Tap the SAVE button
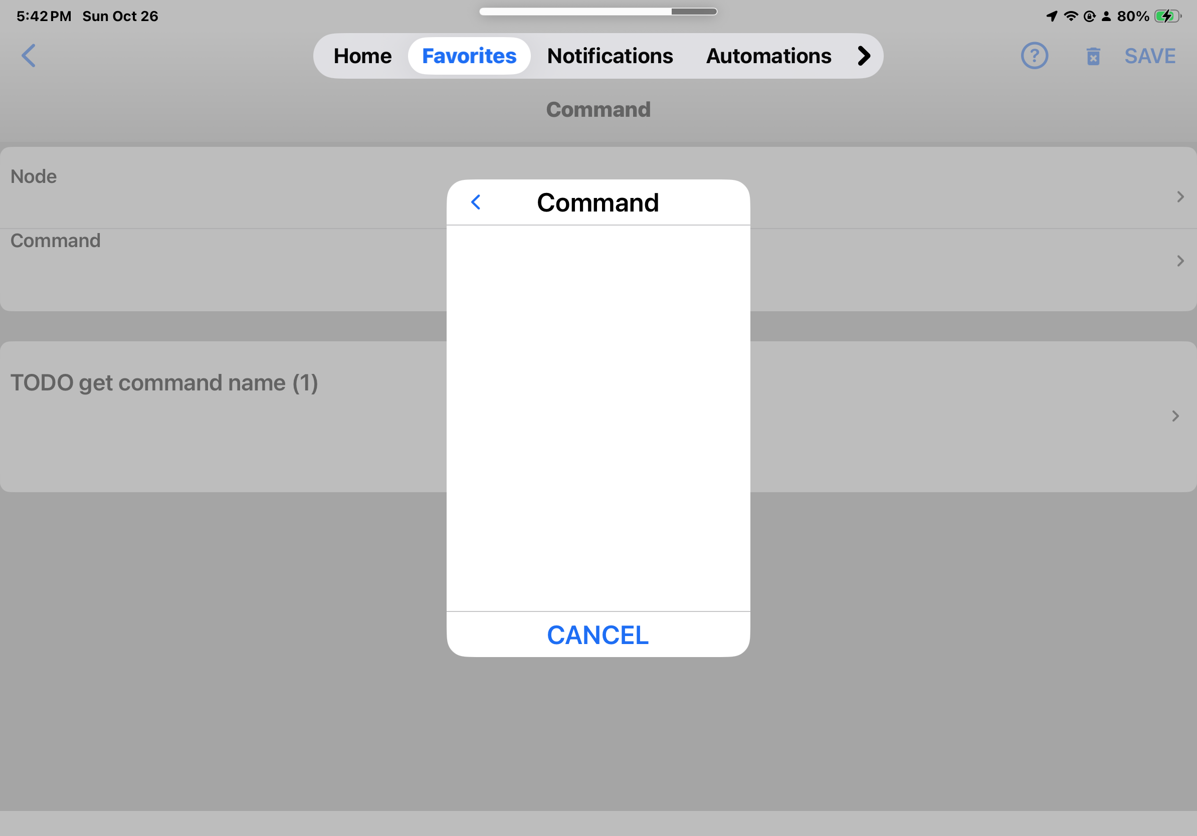This screenshot has width=1197, height=836. (x=1149, y=56)
